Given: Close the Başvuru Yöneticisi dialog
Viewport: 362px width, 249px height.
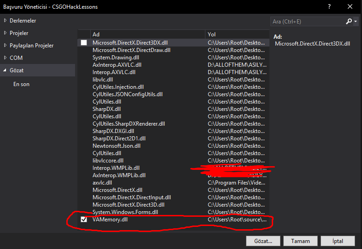Looking at the screenshot, I should (x=350, y=7).
